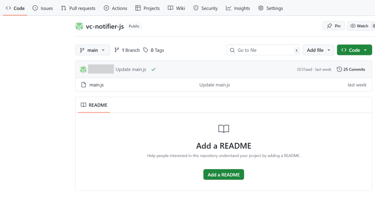The image size is (375, 202).
Task: Pin this repository
Action: 334,26
